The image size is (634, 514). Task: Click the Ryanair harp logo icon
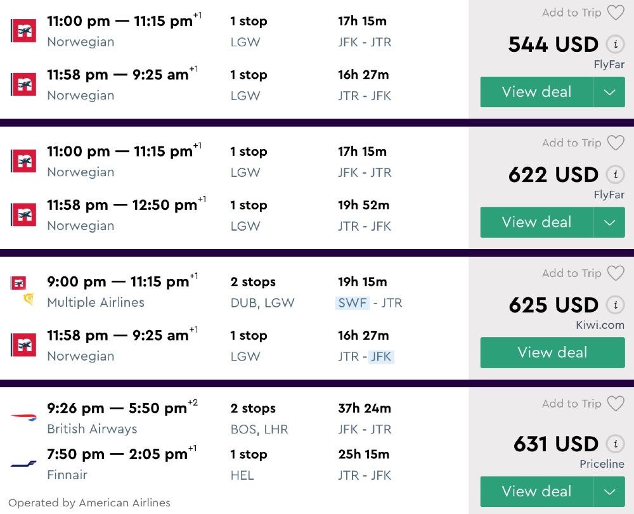pos(28,299)
